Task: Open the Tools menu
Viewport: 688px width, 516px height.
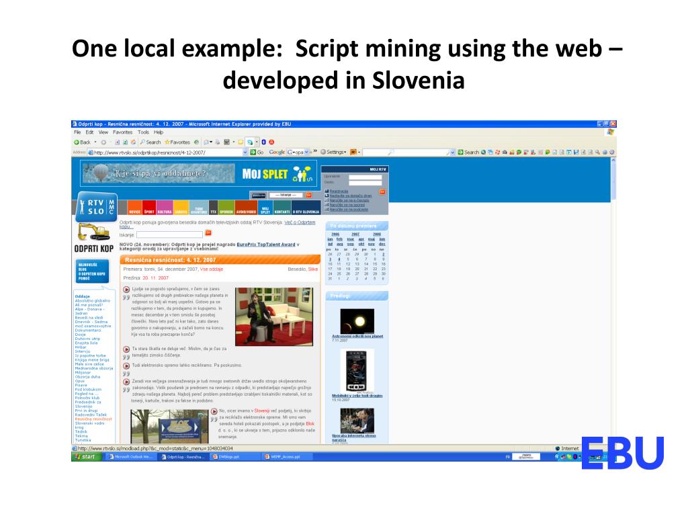Action: click(144, 132)
